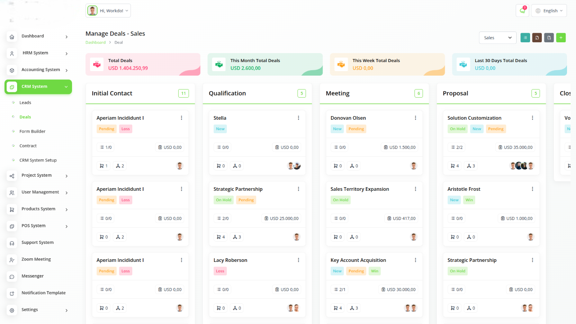Open the Sales pipeline dropdown

coord(497,38)
